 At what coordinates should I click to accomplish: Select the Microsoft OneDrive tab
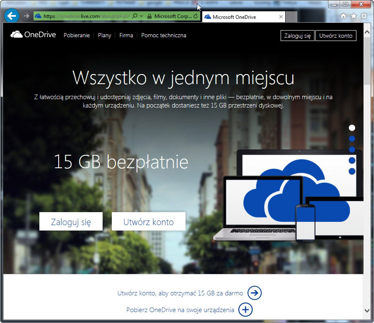point(243,17)
